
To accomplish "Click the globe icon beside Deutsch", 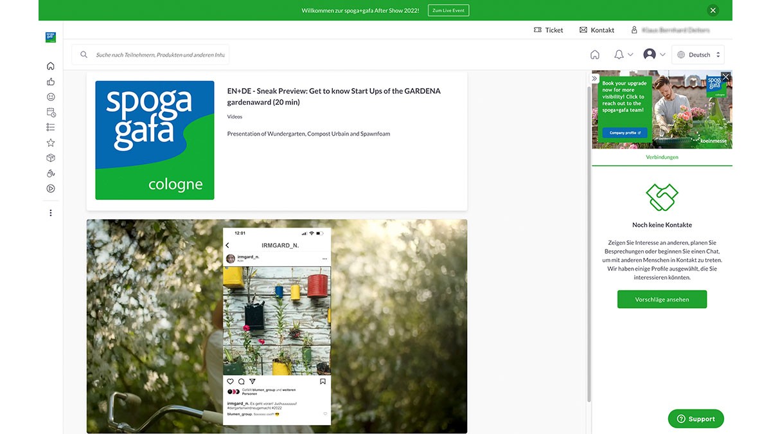I will pos(681,55).
